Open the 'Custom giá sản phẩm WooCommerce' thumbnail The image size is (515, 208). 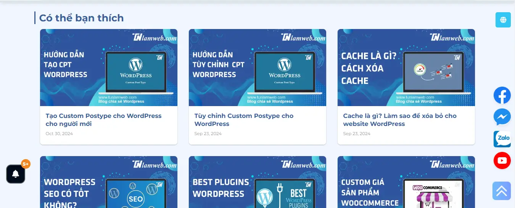pos(406,182)
